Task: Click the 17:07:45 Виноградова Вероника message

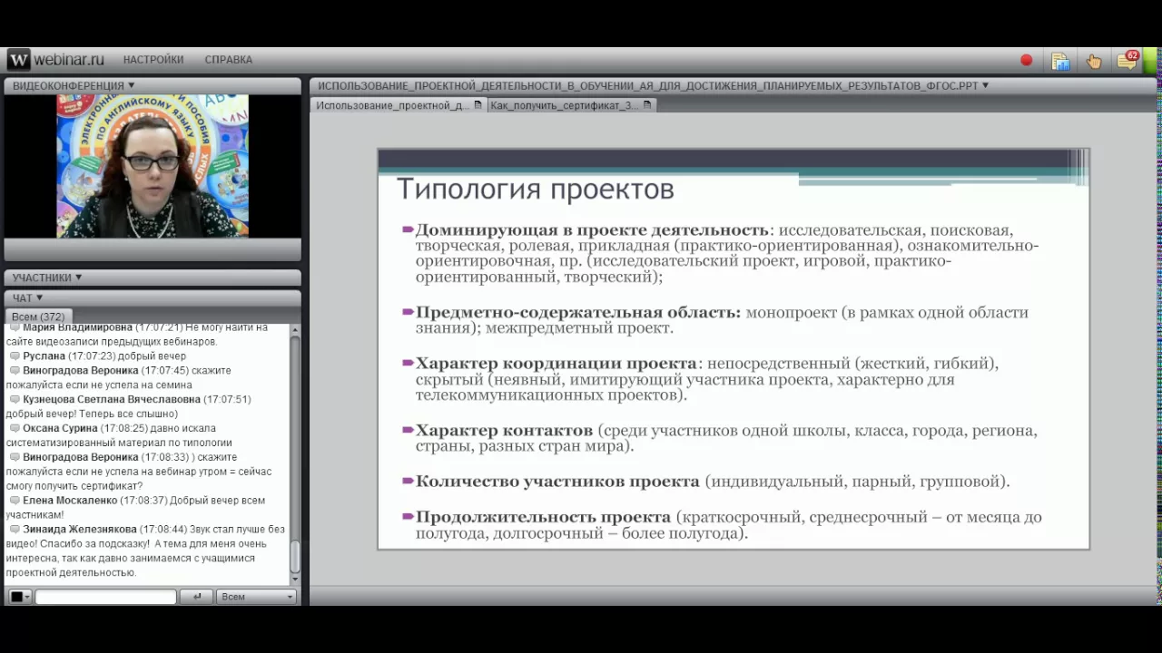Action: 119,377
